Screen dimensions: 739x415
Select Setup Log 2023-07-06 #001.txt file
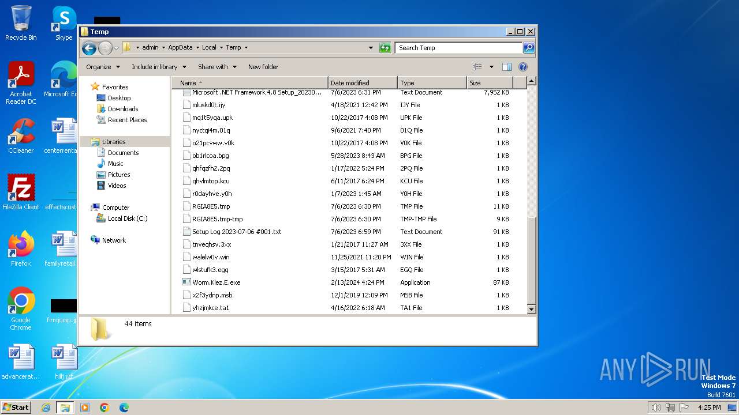pos(237,232)
